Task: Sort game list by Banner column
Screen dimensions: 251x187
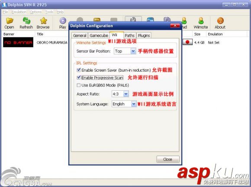Action: click(19, 34)
